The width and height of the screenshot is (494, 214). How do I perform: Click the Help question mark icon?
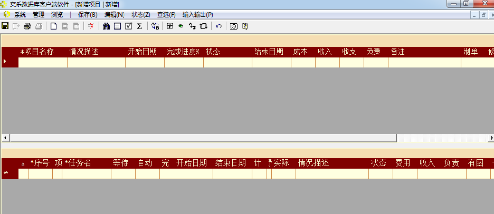pyautogui.click(x=245, y=26)
